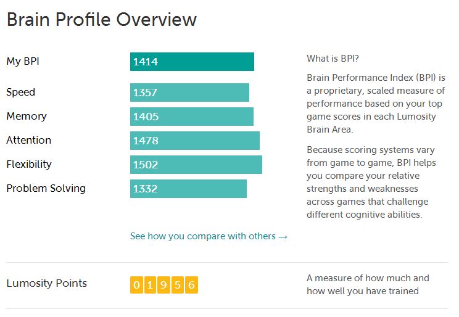This screenshot has width=459, height=317.
Task: Open the 'See how you compare with others' link
Action: [209, 236]
